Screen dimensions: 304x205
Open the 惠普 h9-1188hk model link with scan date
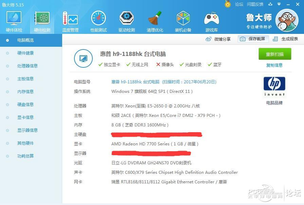pyautogui.click(x=164, y=82)
